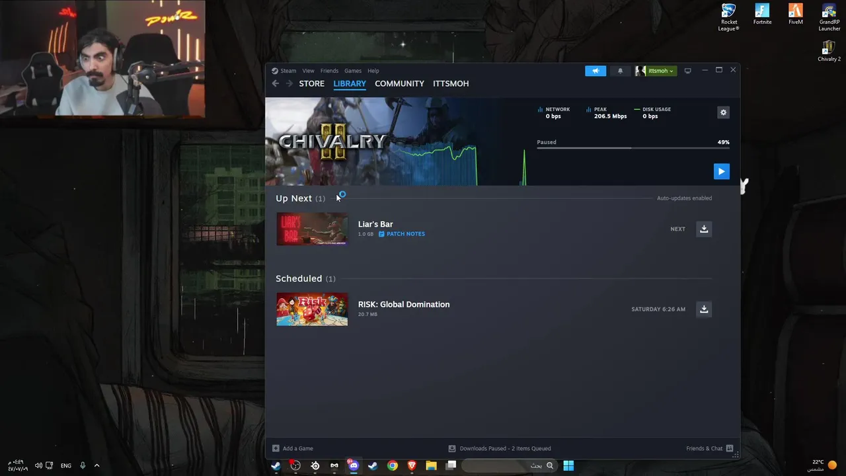Click Friends & Chat label
This screenshot has width=846, height=476.
tap(705, 448)
